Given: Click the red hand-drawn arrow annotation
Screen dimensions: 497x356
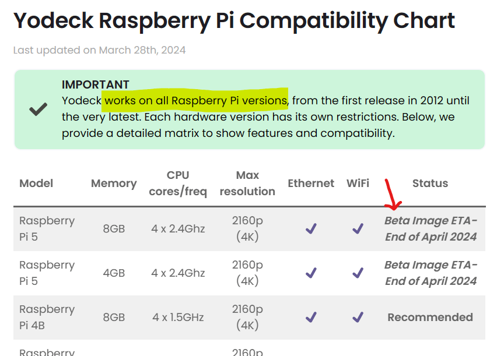Looking at the screenshot, I should (391, 196).
